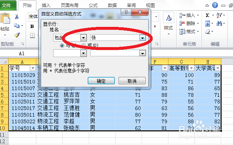
Task: Click the 插入 cells icon
Action: coord(182,15)
